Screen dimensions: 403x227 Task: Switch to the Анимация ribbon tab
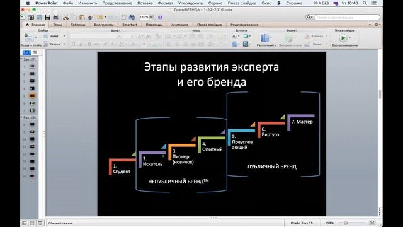pos(179,25)
